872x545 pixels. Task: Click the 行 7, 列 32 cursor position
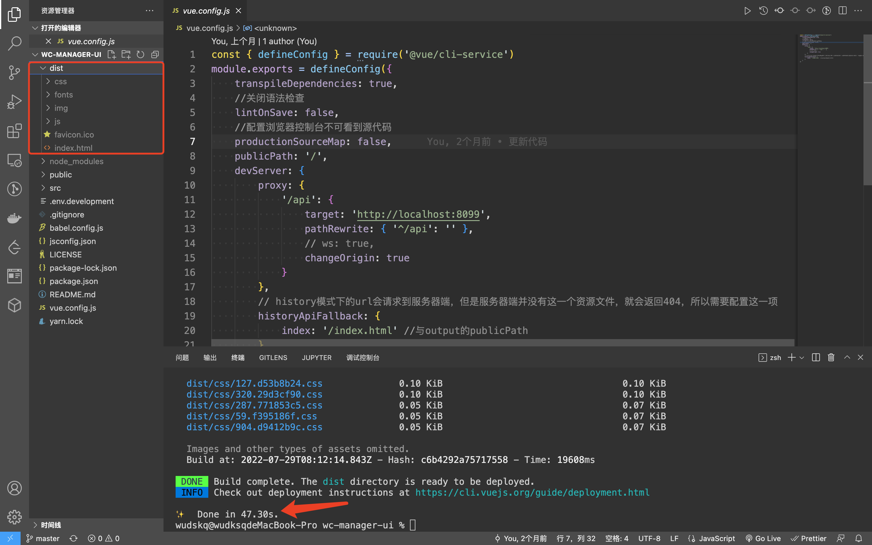(x=576, y=538)
